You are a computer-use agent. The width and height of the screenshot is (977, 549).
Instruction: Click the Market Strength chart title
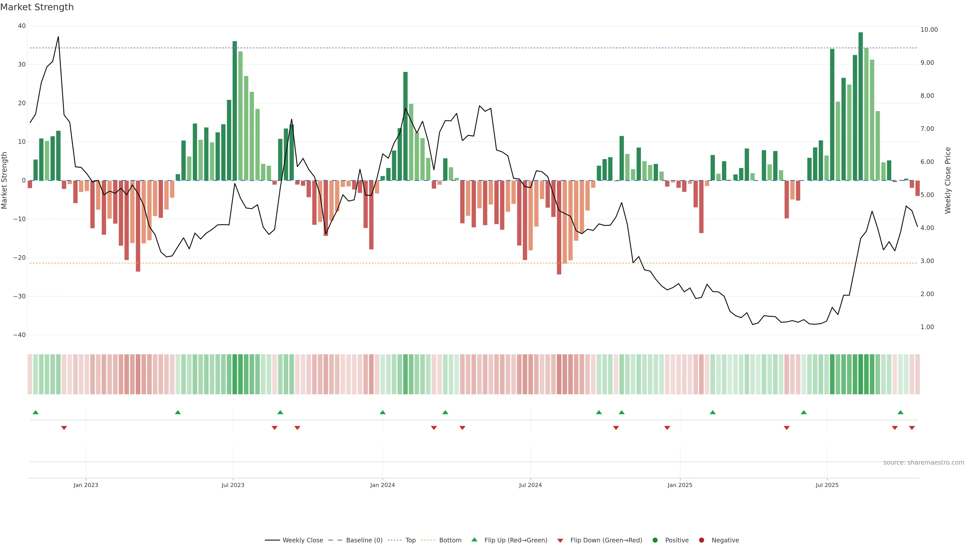point(37,7)
